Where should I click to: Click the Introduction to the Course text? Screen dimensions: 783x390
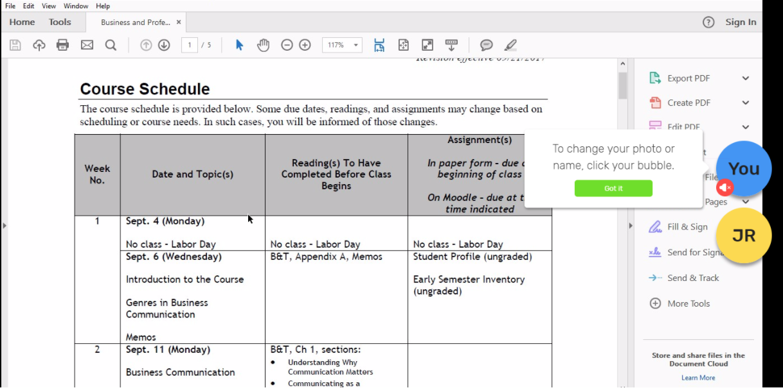pyautogui.click(x=185, y=280)
